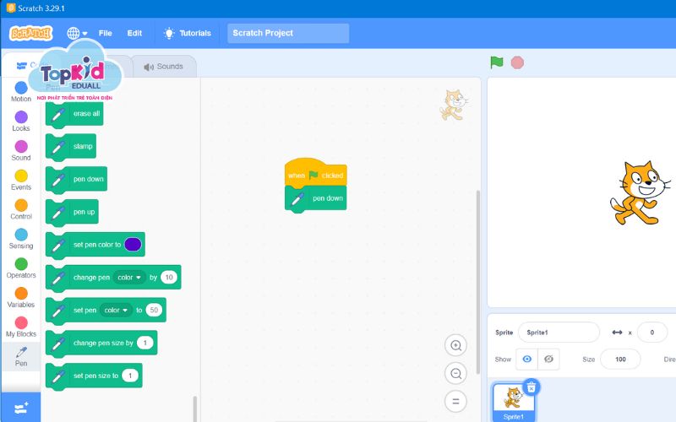
Task: Click the set pen color to block label
Action: [97, 245]
